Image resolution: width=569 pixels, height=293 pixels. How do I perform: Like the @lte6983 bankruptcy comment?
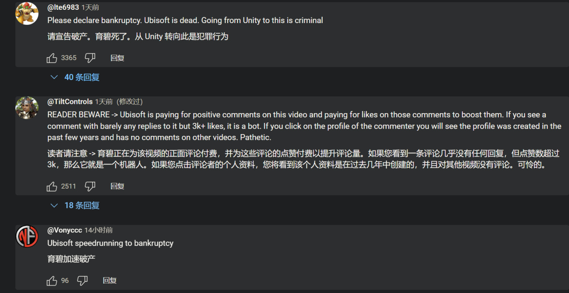point(52,58)
